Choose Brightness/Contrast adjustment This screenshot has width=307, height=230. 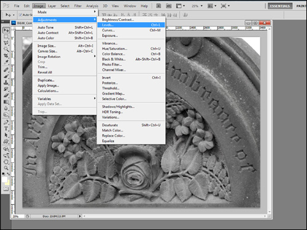(x=131, y=20)
